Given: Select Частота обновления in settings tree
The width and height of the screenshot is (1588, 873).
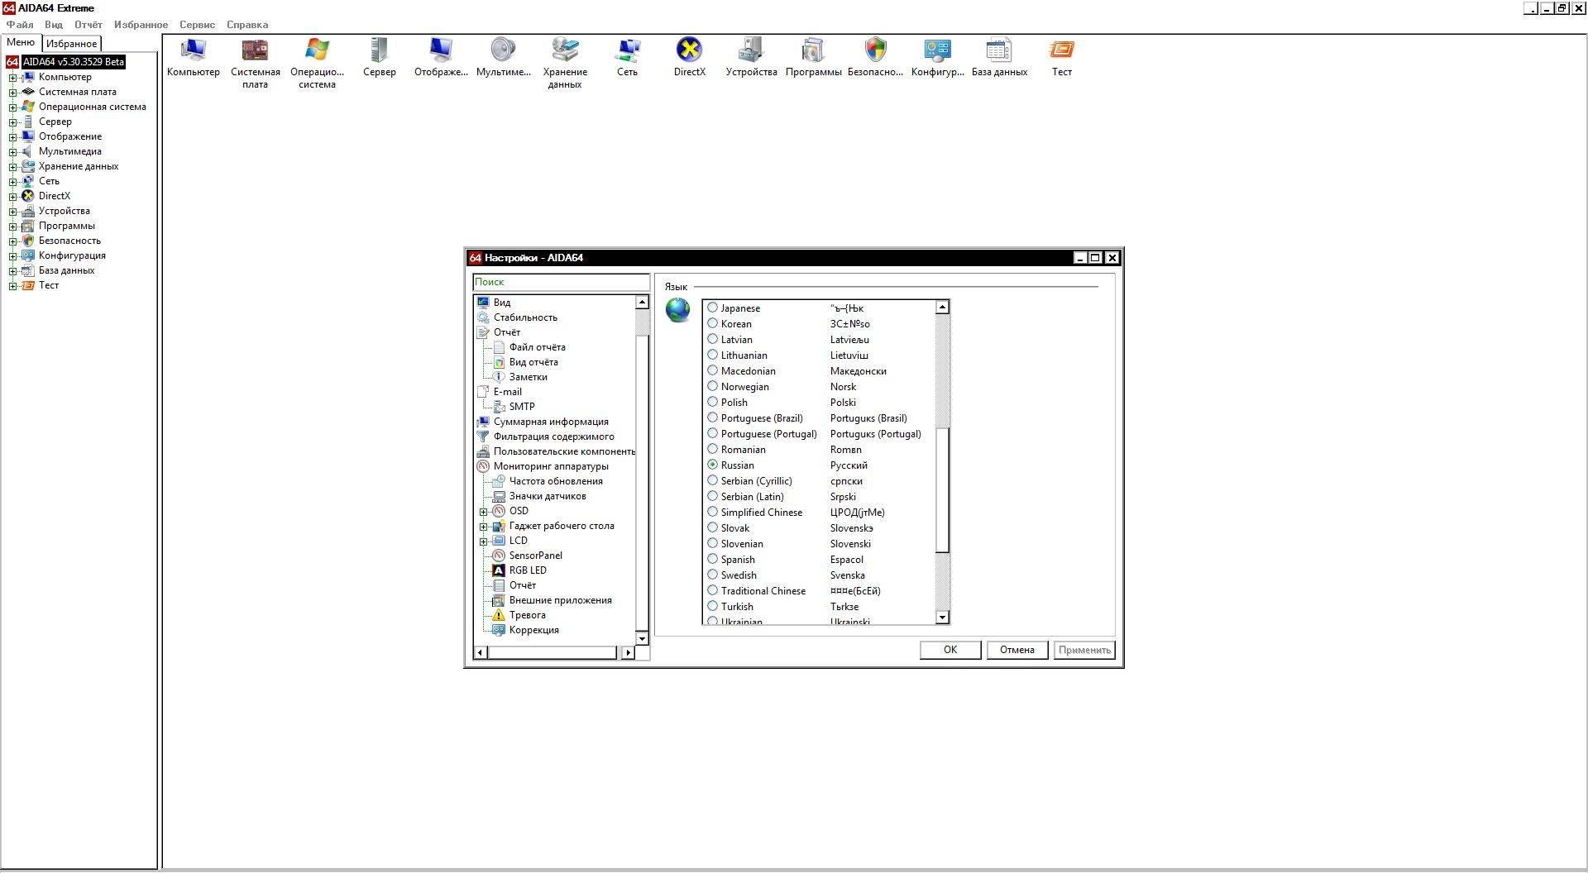Looking at the screenshot, I should (x=555, y=481).
